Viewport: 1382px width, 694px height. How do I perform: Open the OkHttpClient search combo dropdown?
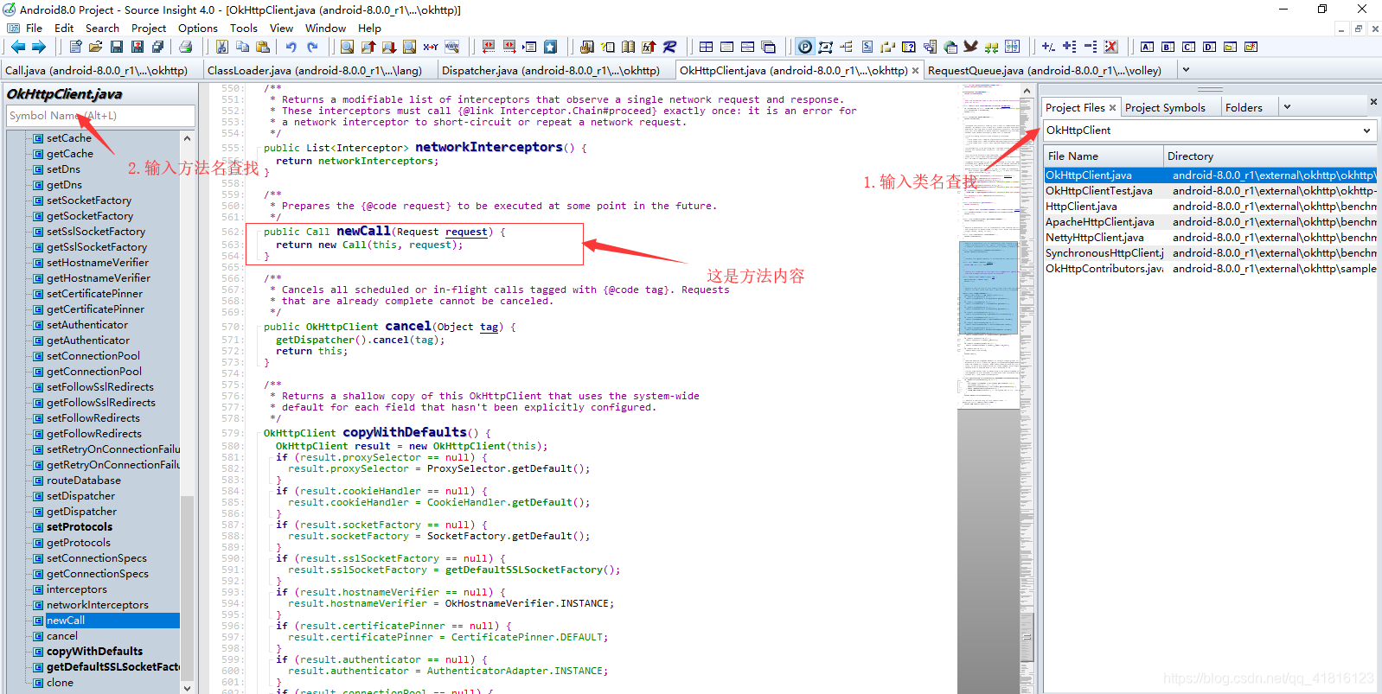coord(1367,131)
